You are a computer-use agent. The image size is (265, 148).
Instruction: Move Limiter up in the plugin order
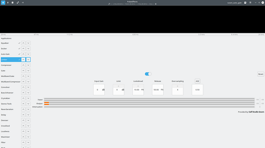23,60
